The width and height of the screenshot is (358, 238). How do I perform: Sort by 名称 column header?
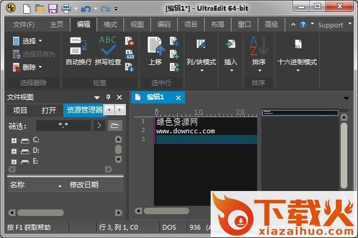tap(36, 185)
